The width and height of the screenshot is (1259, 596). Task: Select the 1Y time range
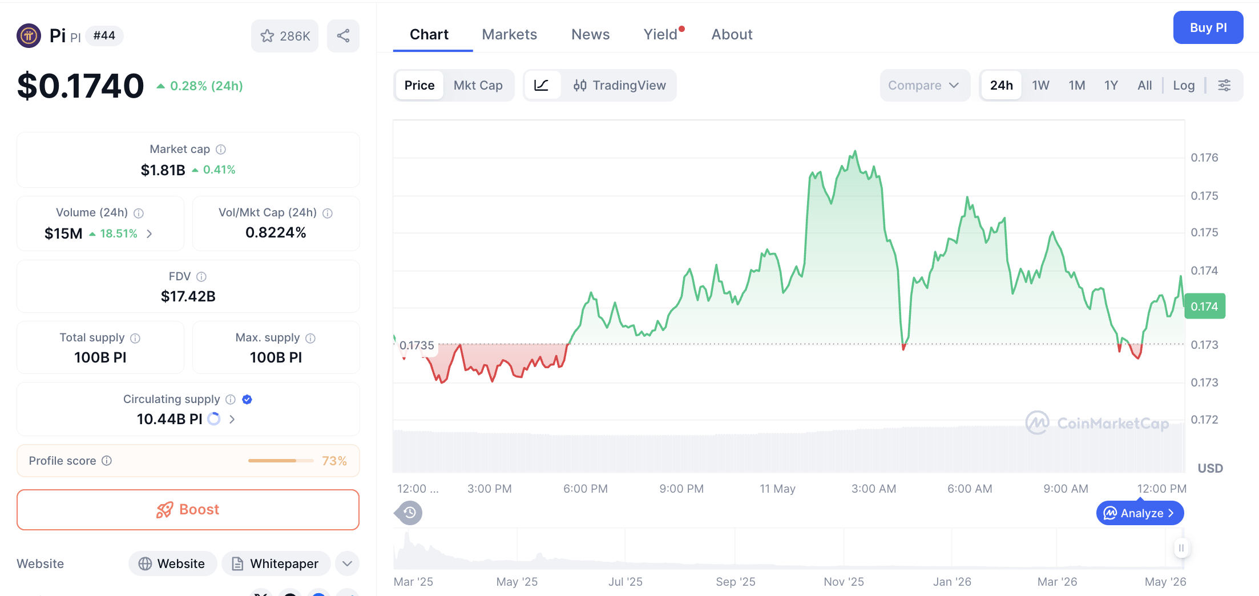(1111, 86)
